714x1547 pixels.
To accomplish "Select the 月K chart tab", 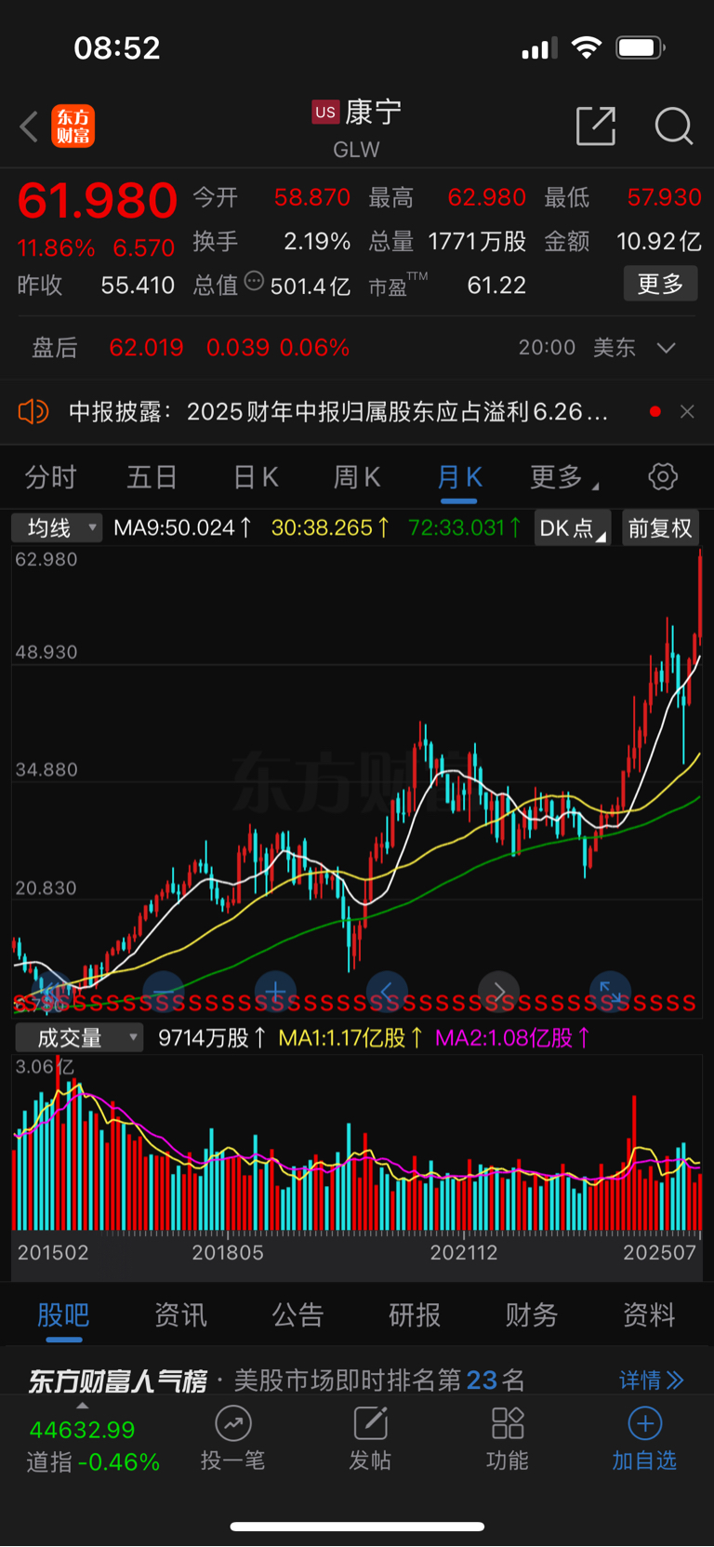I will [x=459, y=477].
